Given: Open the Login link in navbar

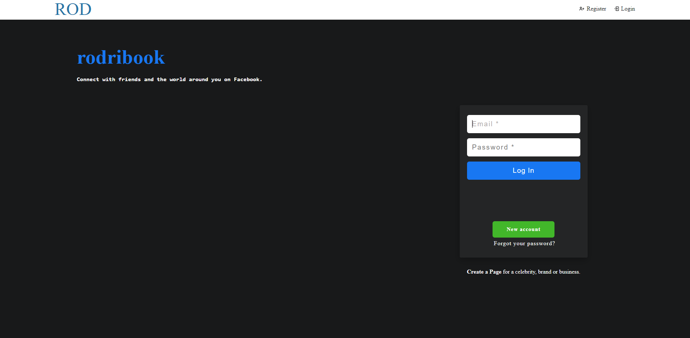Looking at the screenshot, I should [x=628, y=9].
